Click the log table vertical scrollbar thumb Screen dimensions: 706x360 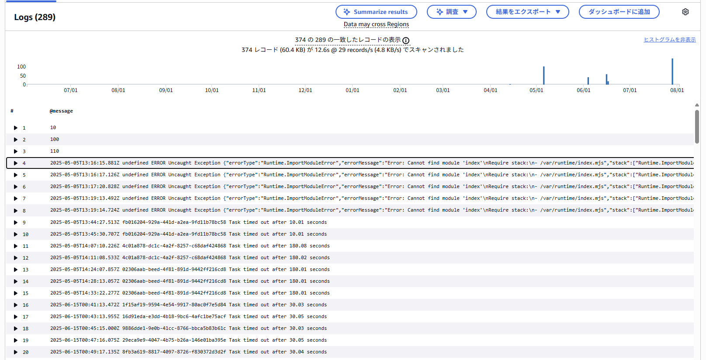(x=697, y=127)
